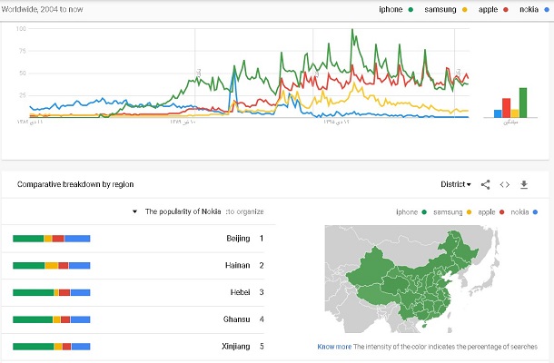Click the green iphone average bar
This screenshot has width=554, height=363.
click(x=523, y=103)
